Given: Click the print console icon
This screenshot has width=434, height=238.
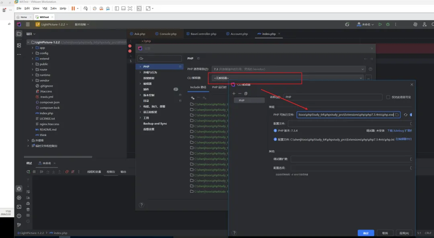Looking at the screenshot, I should [28, 203].
